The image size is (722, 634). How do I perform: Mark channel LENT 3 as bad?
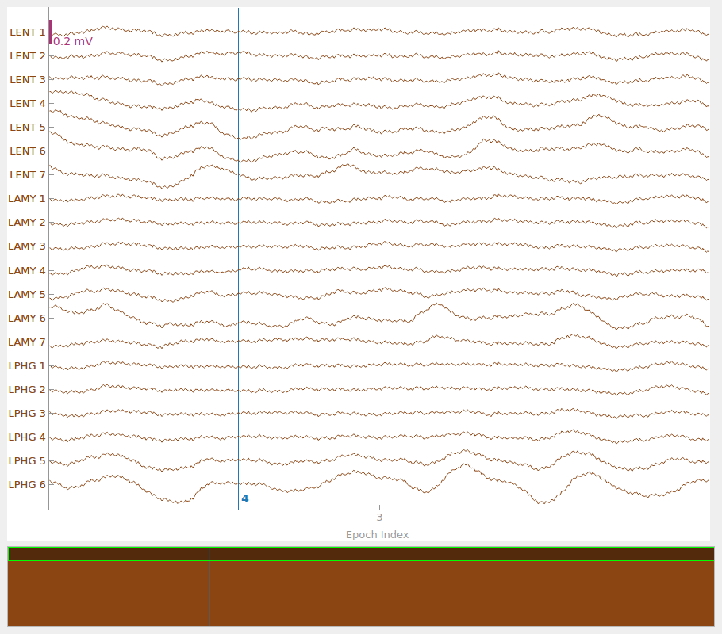click(27, 80)
